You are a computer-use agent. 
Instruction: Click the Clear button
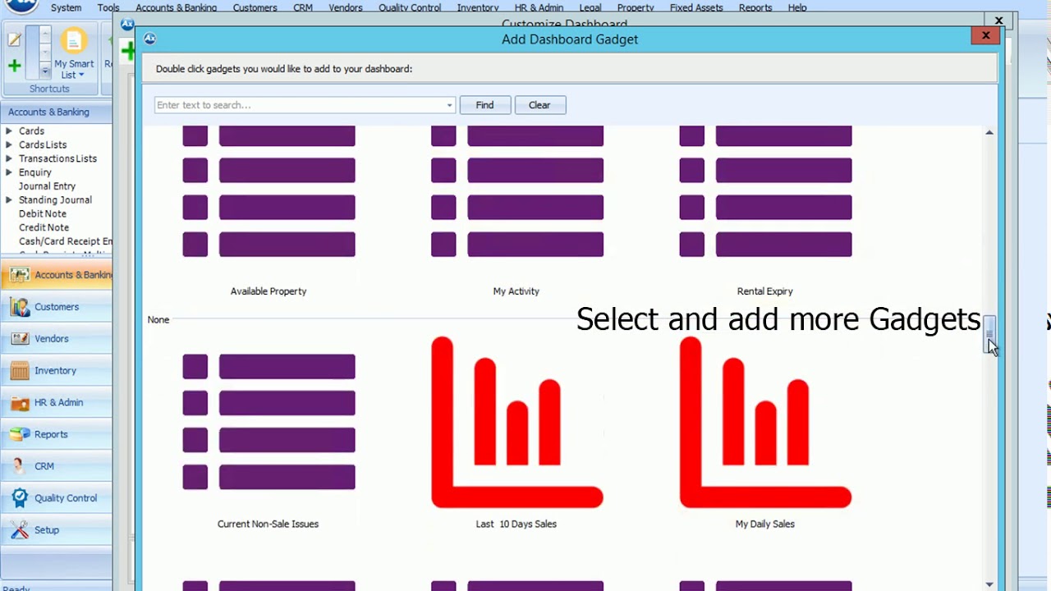[x=539, y=105]
